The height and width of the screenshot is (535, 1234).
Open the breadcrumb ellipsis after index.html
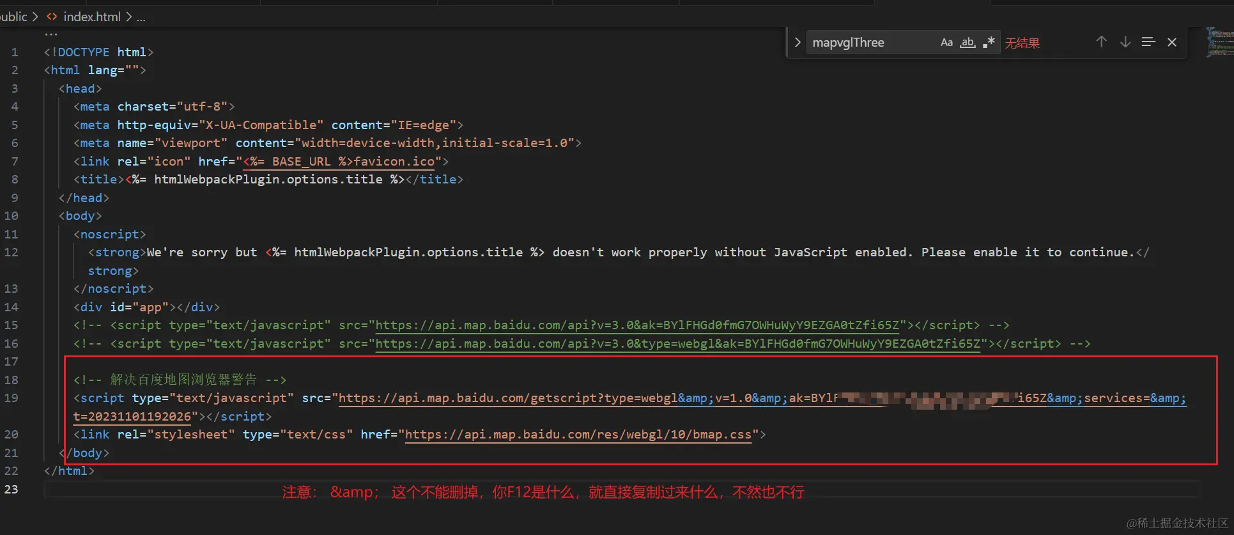141,17
